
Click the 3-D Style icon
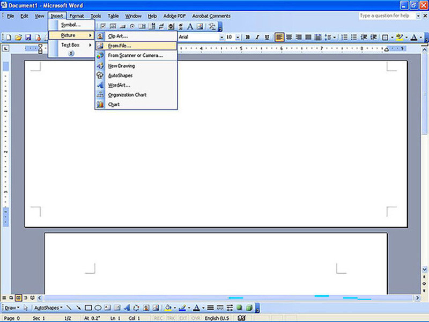[249, 308]
